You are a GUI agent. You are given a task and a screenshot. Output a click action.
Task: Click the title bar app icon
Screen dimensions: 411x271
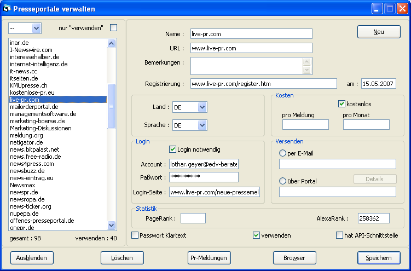(x=7, y=9)
